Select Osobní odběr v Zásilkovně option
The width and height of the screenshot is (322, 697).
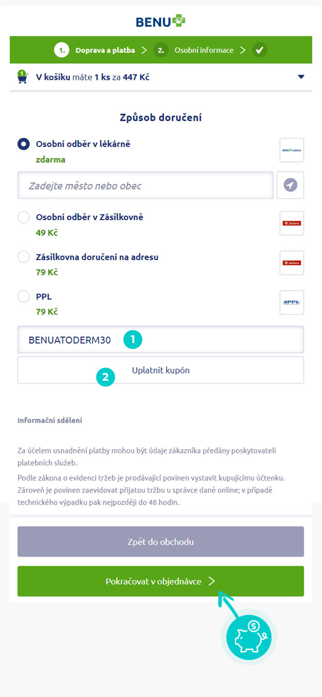[x=24, y=217]
